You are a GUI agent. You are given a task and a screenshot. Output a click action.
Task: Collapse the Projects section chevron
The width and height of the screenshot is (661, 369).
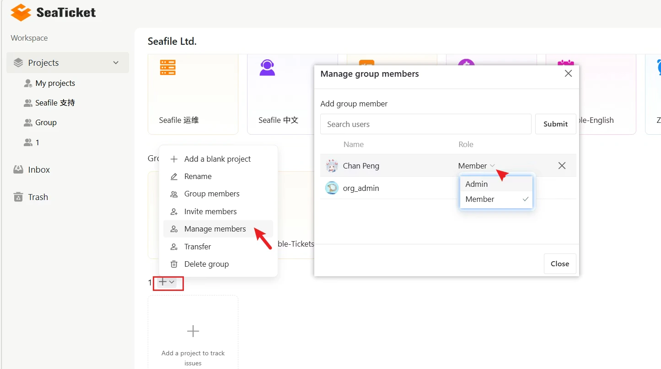point(116,63)
